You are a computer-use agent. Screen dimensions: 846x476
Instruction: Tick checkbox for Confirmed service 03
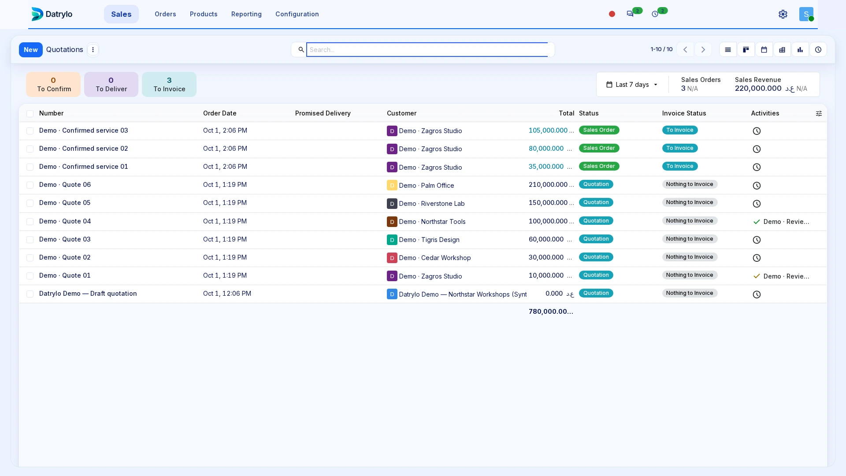pyautogui.click(x=30, y=131)
